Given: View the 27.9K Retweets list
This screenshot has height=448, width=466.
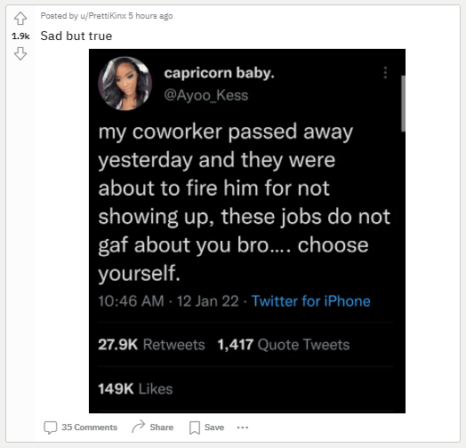Looking at the screenshot, I should [151, 345].
